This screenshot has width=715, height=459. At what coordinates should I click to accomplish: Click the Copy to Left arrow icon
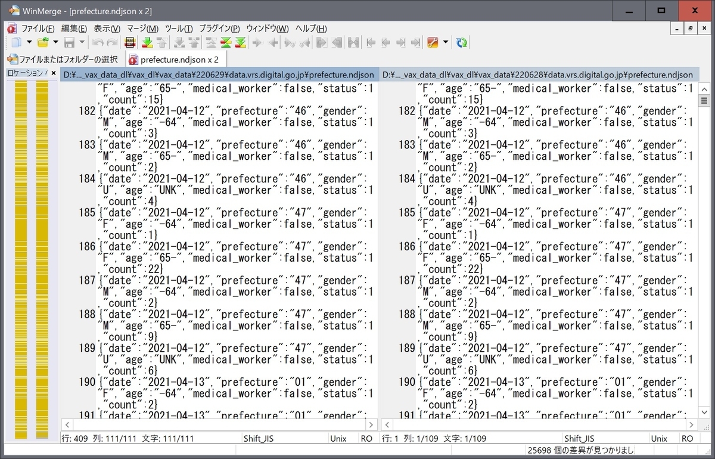click(273, 42)
